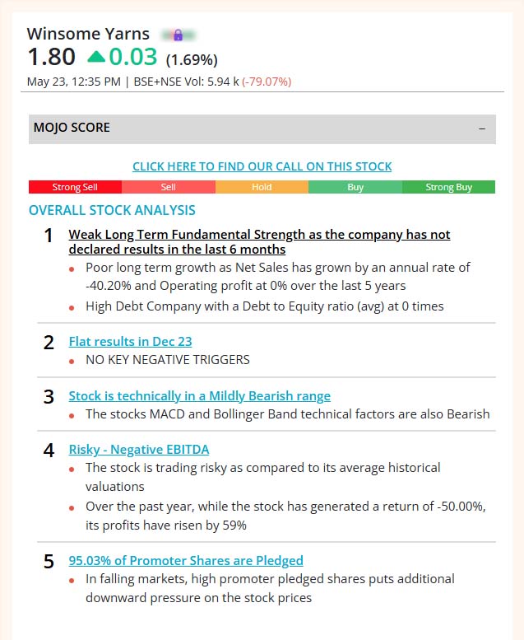The width and height of the screenshot is (524, 640).
Task: Open 'Weak Long Term Fundamental Strength' heading
Action: pos(259,241)
